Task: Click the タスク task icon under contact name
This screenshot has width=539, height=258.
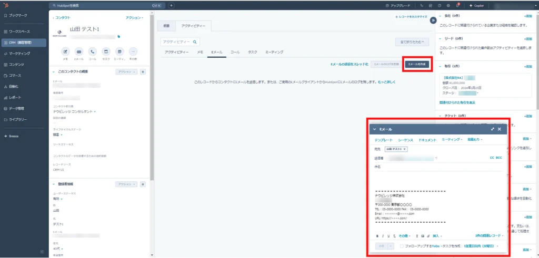Action: [x=106, y=52]
